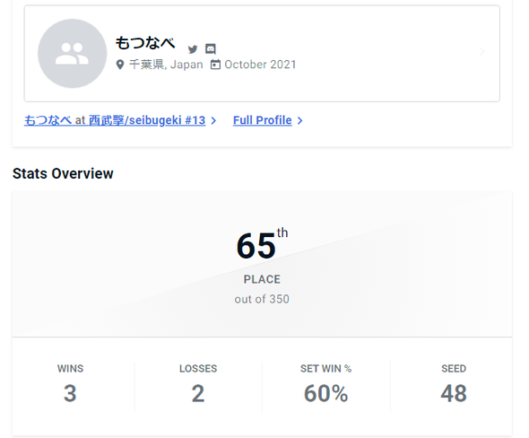Click the calendar icon before October 2021
The image size is (529, 438).
[x=215, y=64]
